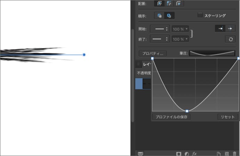
Task: Open the 開始 arrowhead style dropdown
Action: coord(162,28)
